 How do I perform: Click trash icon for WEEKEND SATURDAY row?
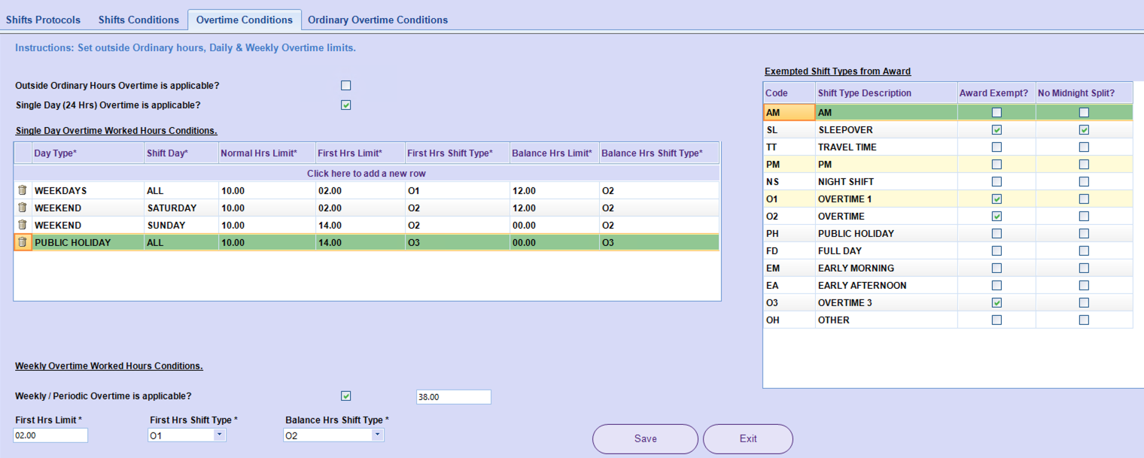click(23, 208)
